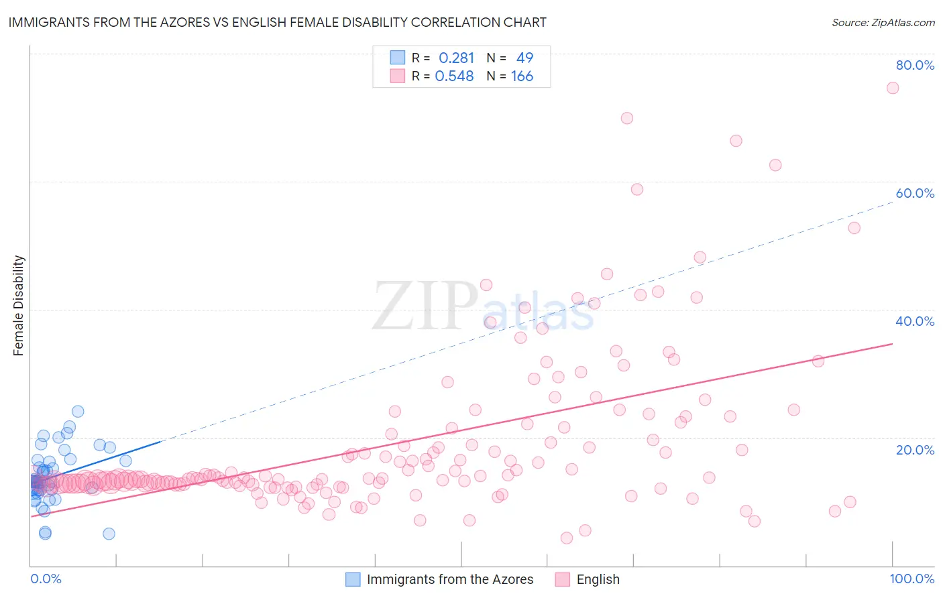943x598 pixels.
Task: Click the 0.0% x-axis label
Action: tap(46, 579)
